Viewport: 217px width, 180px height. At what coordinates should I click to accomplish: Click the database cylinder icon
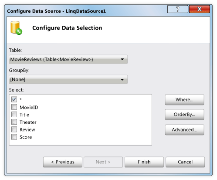coord(16,28)
